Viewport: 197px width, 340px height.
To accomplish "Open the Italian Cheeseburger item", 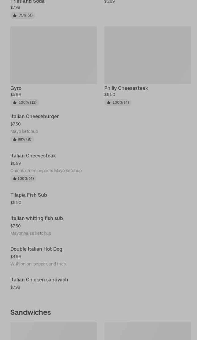I will [35, 117].
